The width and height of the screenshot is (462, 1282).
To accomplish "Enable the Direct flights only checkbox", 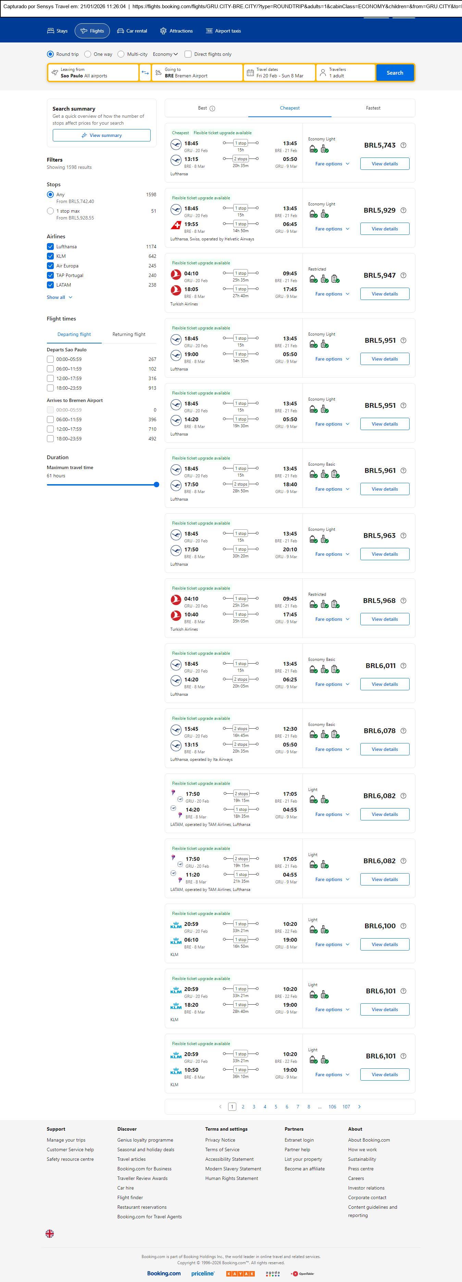I will 188,54.
